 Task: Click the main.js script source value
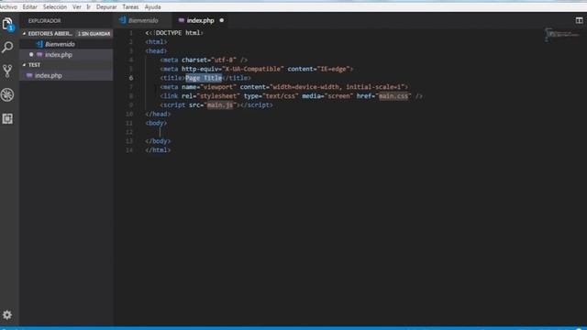coord(220,105)
